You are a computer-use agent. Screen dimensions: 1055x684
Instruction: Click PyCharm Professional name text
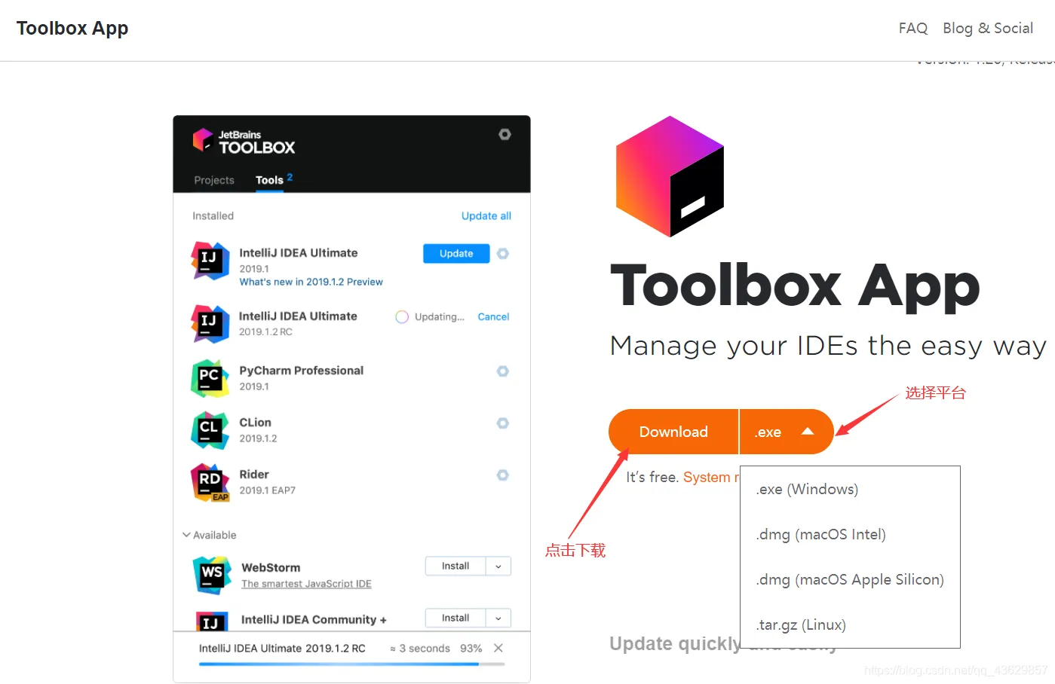(x=302, y=371)
